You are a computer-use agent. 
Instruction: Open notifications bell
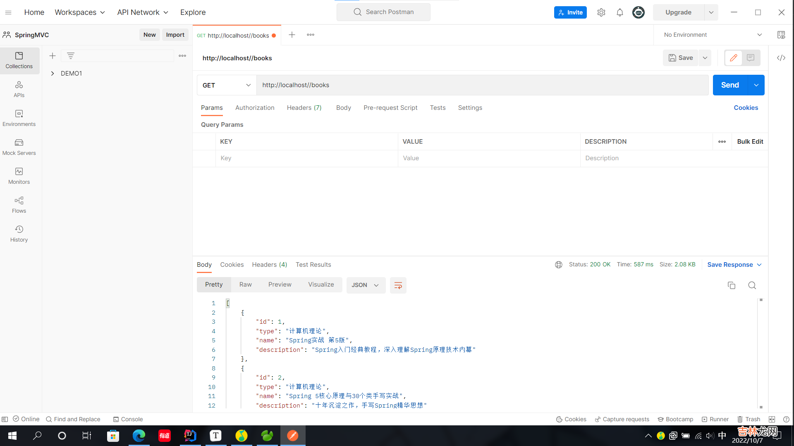point(619,12)
